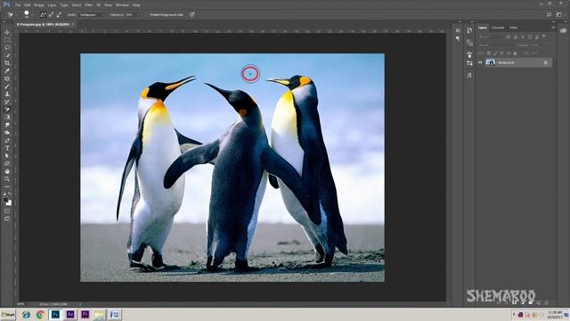The image size is (570, 321).
Task: Select the Brush tool
Action: point(7,86)
